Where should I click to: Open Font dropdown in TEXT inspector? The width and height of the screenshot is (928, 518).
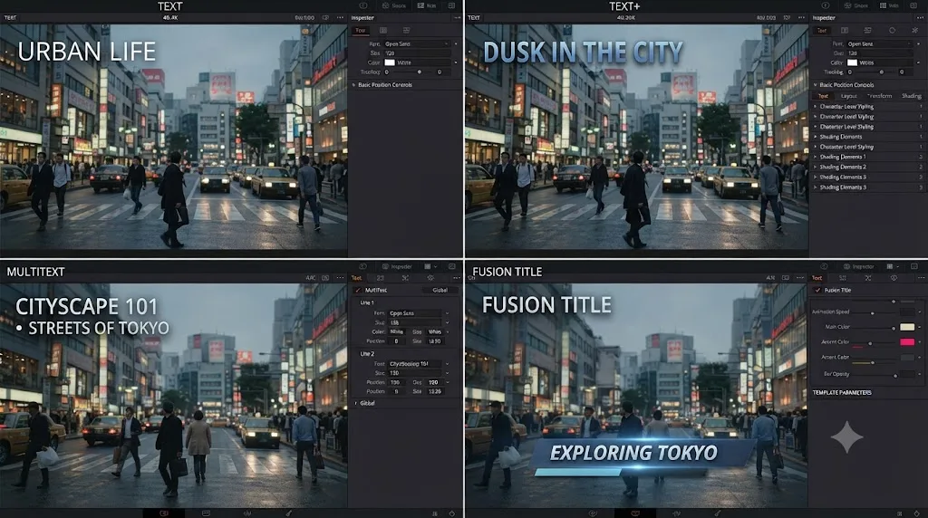click(x=417, y=43)
